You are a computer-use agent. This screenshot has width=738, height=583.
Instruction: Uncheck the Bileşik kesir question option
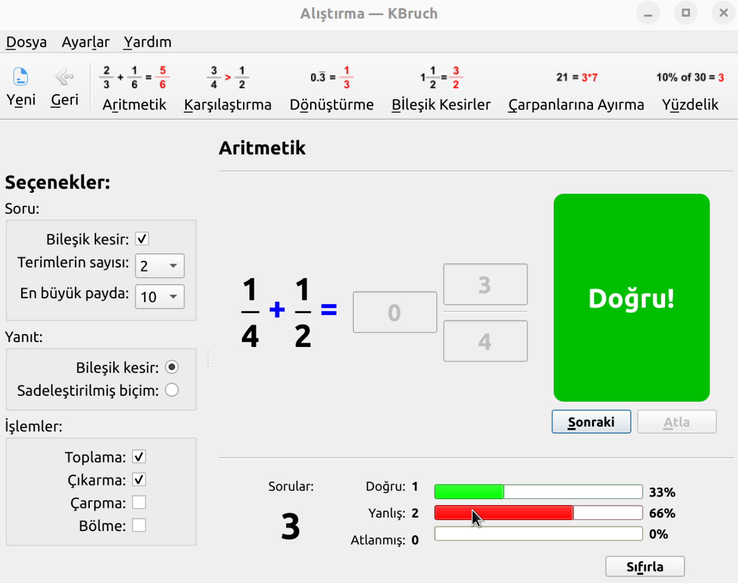[142, 238]
